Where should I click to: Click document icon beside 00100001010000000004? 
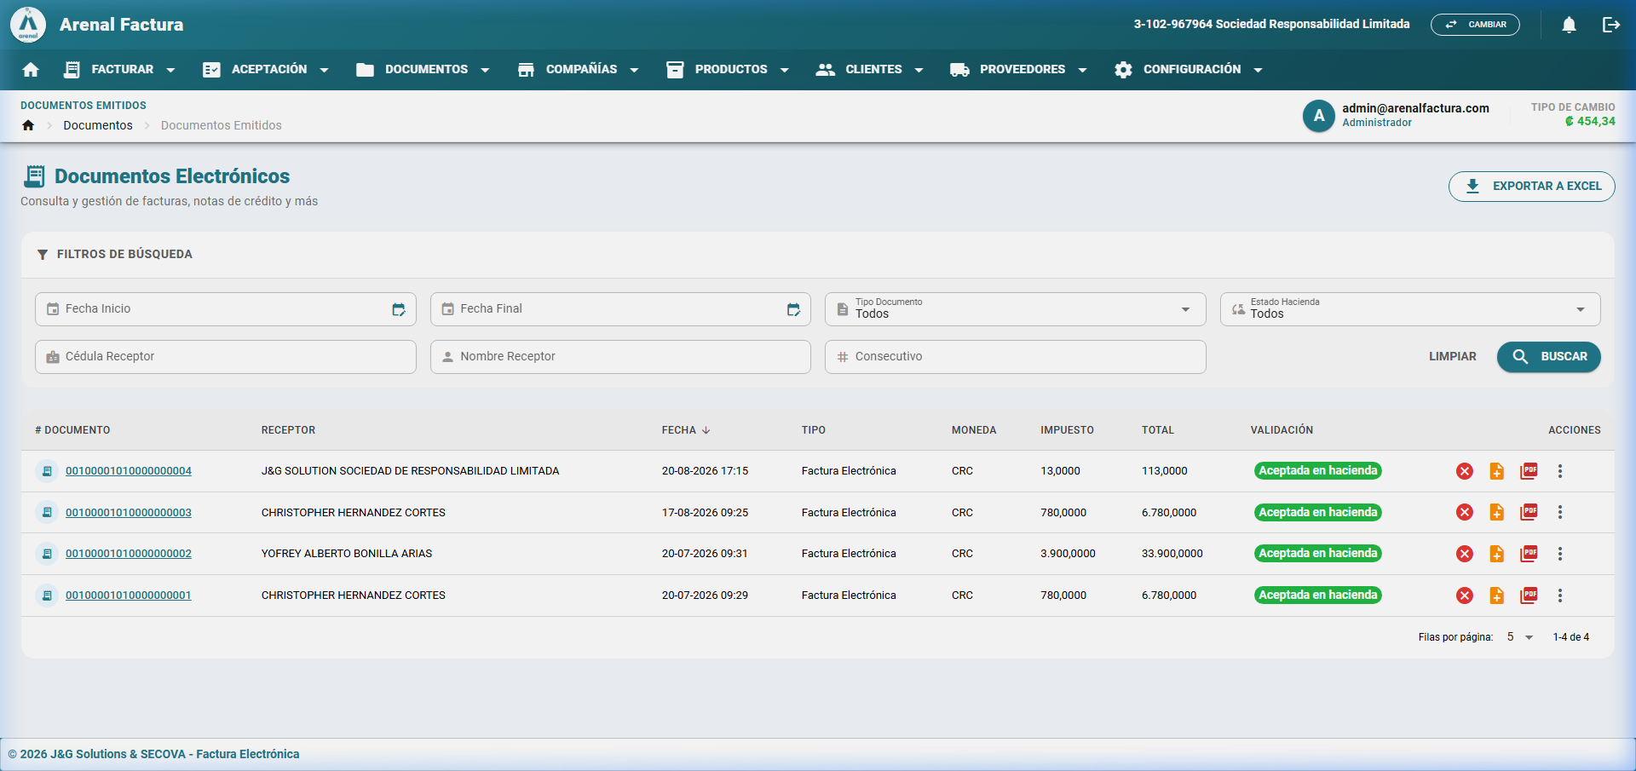(x=47, y=471)
